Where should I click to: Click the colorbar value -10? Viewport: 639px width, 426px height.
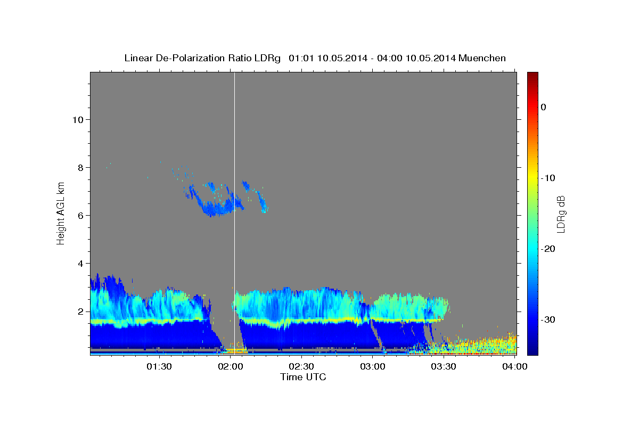[x=548, y=178]
